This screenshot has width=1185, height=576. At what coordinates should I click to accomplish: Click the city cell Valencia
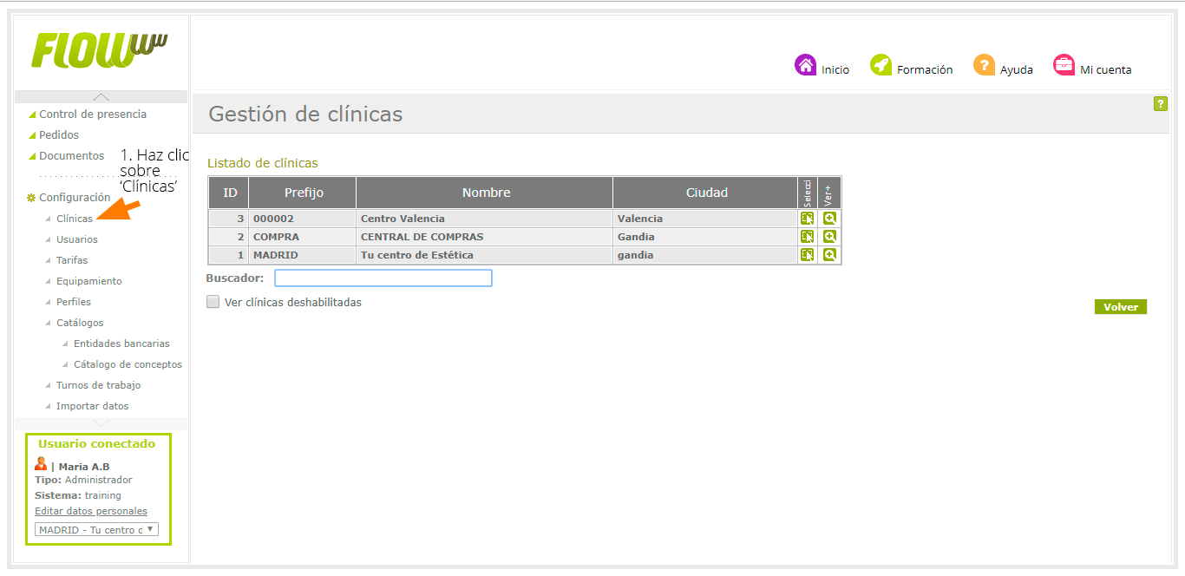click(x=706, y=219)
